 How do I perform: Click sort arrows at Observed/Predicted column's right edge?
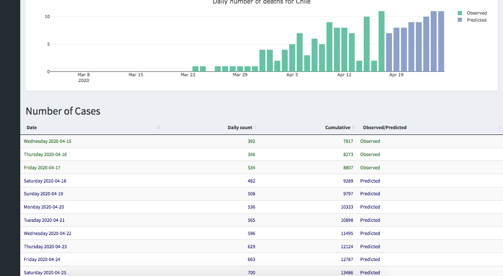[x=499, y=127]
